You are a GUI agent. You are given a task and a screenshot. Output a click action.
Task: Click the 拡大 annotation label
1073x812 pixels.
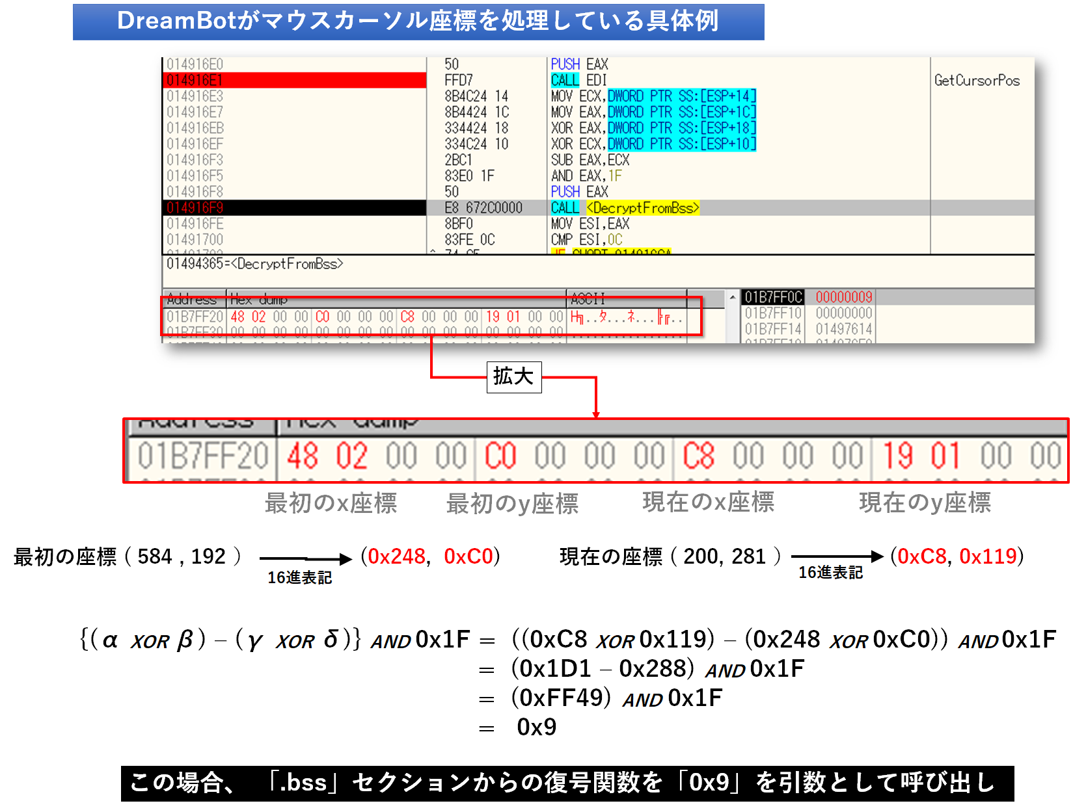click(x=513, y=376)
